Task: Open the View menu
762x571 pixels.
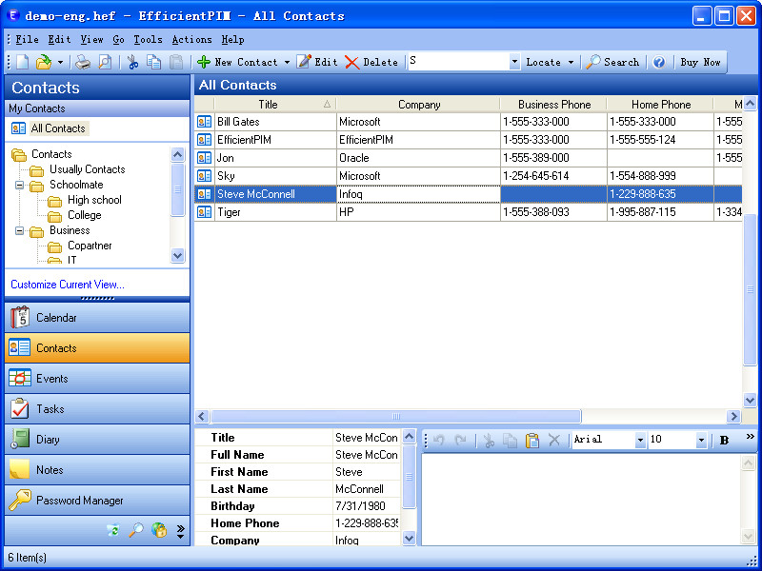Action: pyautogui.click(x=91, y=39)
